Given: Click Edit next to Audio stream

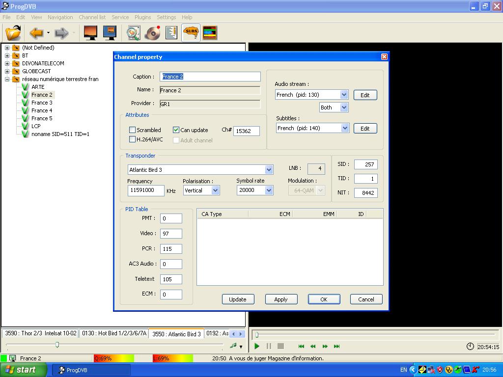Looking at the screenshot, I should click(x=365, y=95).
